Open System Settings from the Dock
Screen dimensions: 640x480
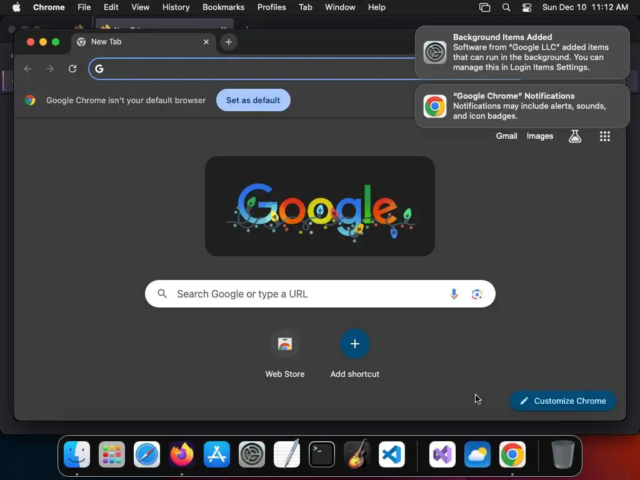tap(252, 454)
